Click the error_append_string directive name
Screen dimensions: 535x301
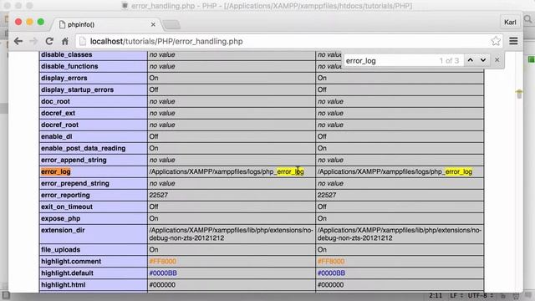point(74,160)
